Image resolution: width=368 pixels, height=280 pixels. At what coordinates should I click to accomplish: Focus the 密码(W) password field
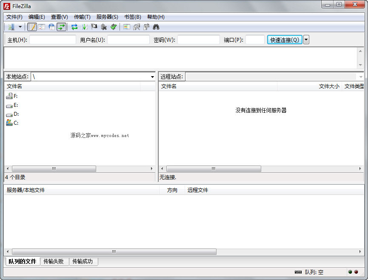tap(199, 40)
